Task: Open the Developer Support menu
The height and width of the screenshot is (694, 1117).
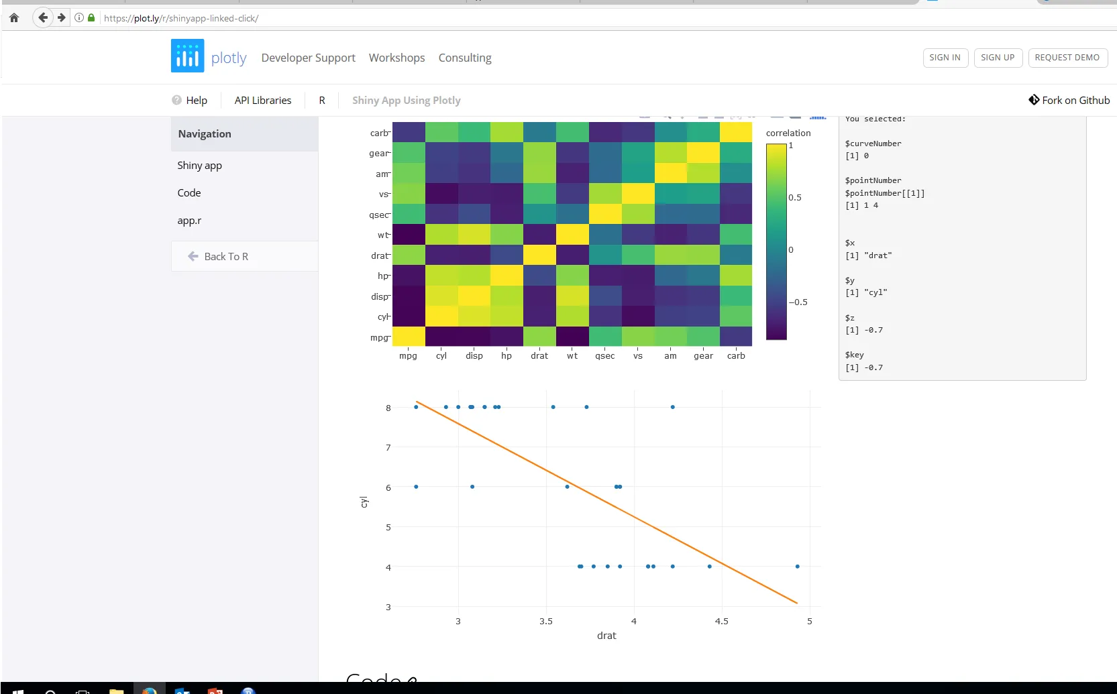Action: coord(309,58)
